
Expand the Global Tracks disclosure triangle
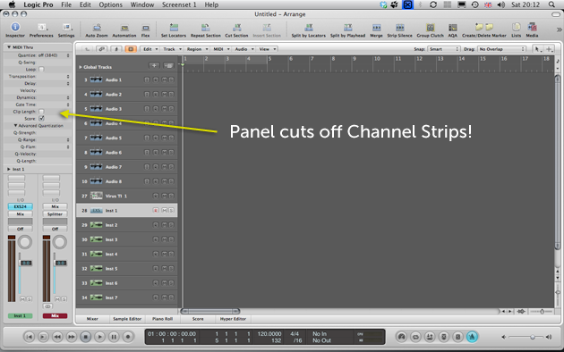pos(81,67)
